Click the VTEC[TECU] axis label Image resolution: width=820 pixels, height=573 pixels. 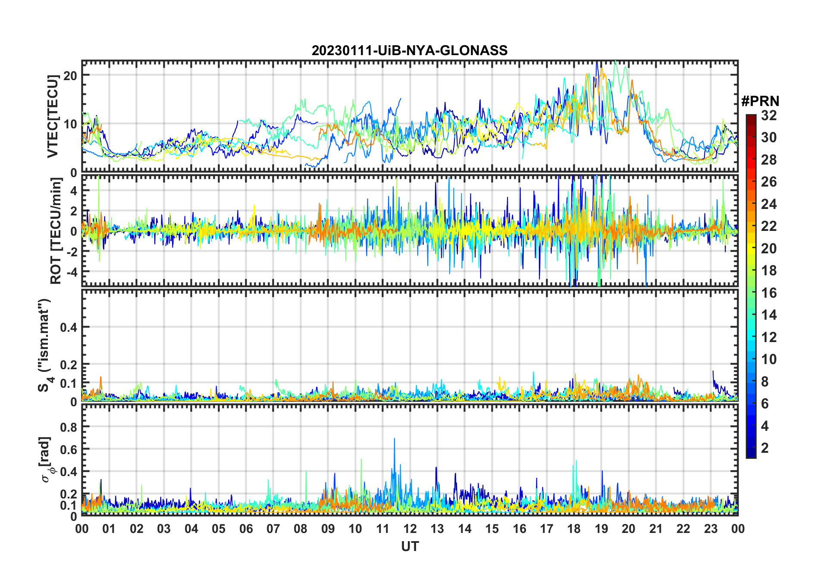click(53, 116)
